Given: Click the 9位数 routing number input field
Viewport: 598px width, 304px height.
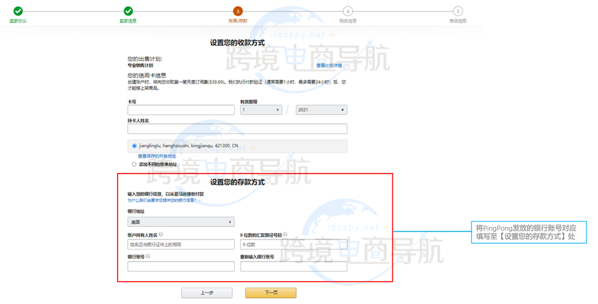Looking at the screenshot, I should (294, 244).
